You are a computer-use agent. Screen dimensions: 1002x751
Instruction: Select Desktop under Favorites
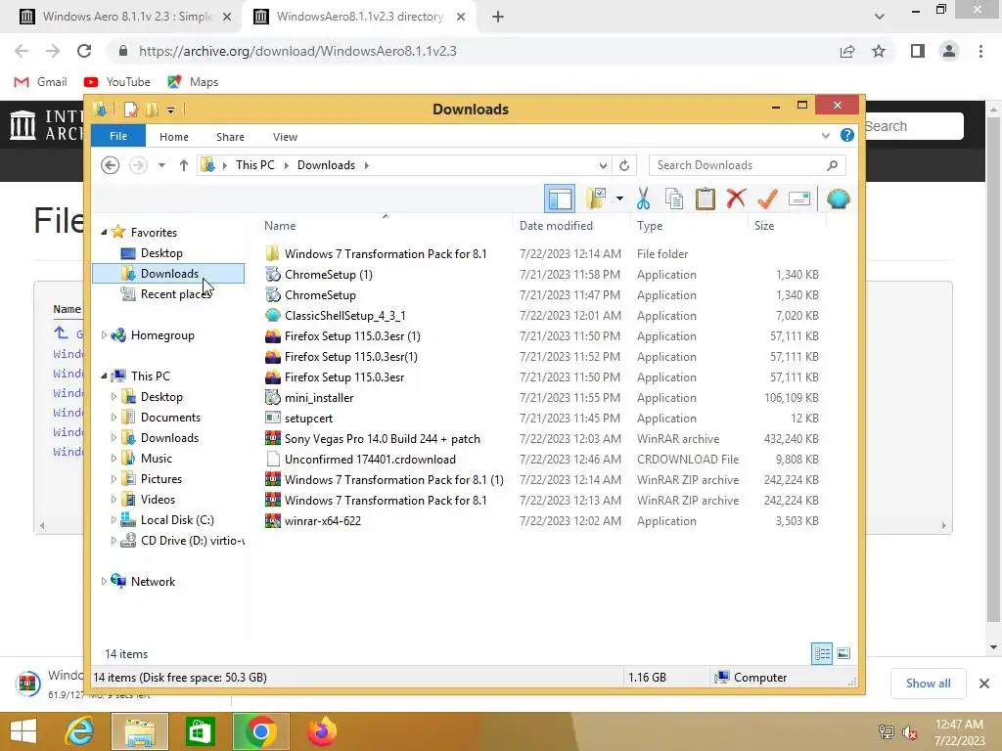[x=161, y=253]
